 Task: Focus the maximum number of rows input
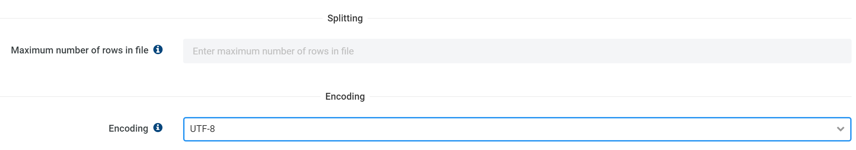tap(517, 51)
